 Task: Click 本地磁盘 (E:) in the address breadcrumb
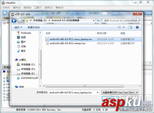[x=40, y=20]
